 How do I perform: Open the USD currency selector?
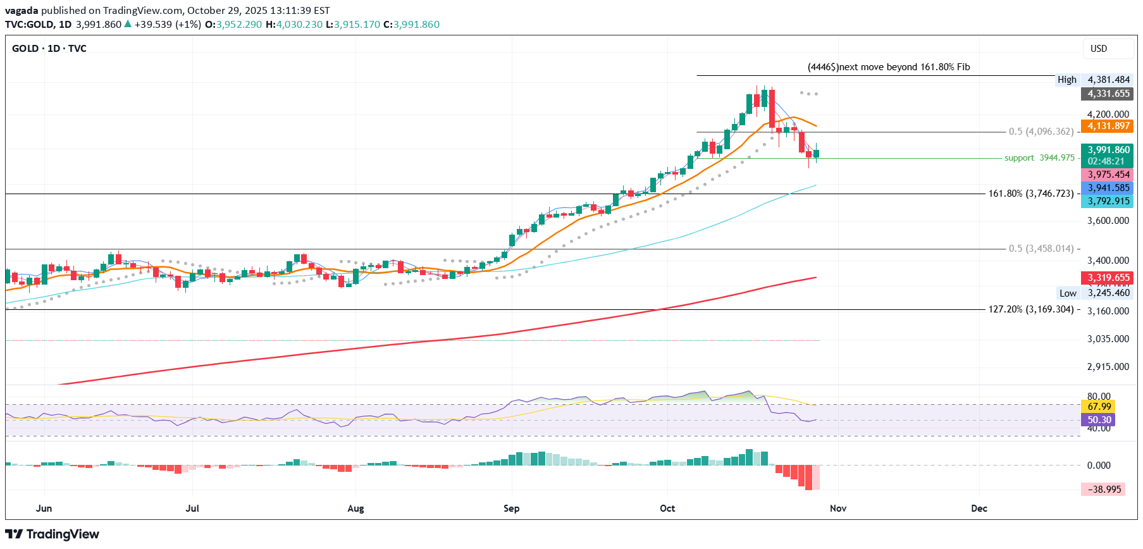coord(1099,49)
